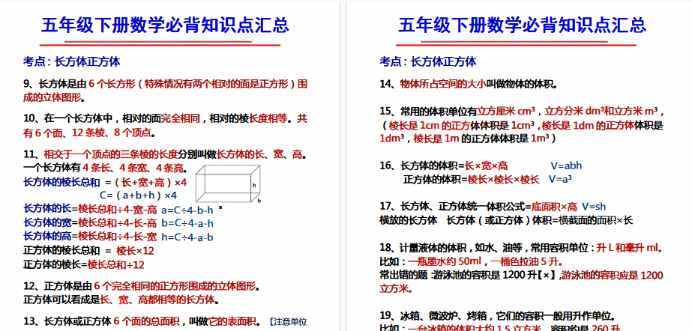Click the left page title 五年级下册数学必背知识点汇总
This screenshot has height=331, width=692.
coord(165,25)
